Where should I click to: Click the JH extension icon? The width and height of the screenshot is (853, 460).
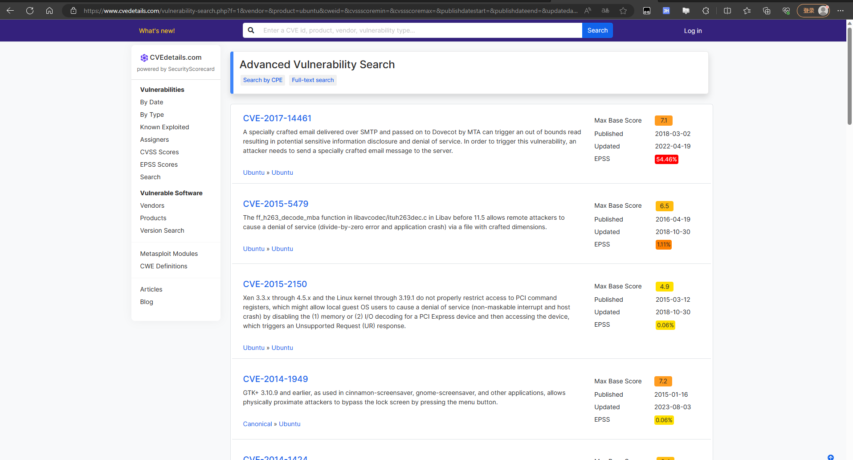[x=666, y=11]
